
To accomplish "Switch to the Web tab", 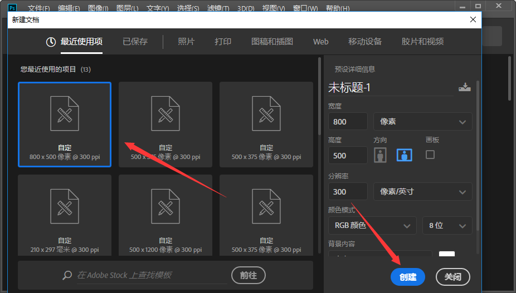I will [x=321, y=42].
